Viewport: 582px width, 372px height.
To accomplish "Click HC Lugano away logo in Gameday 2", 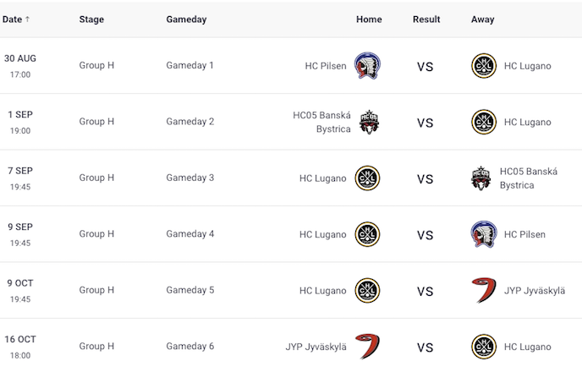I will (x=484, y=122).
